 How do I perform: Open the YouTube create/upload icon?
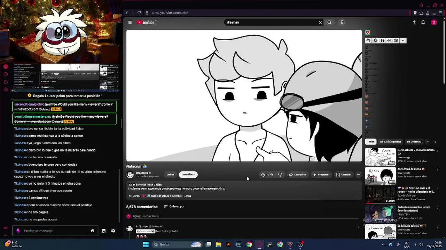tap(414, 22)
